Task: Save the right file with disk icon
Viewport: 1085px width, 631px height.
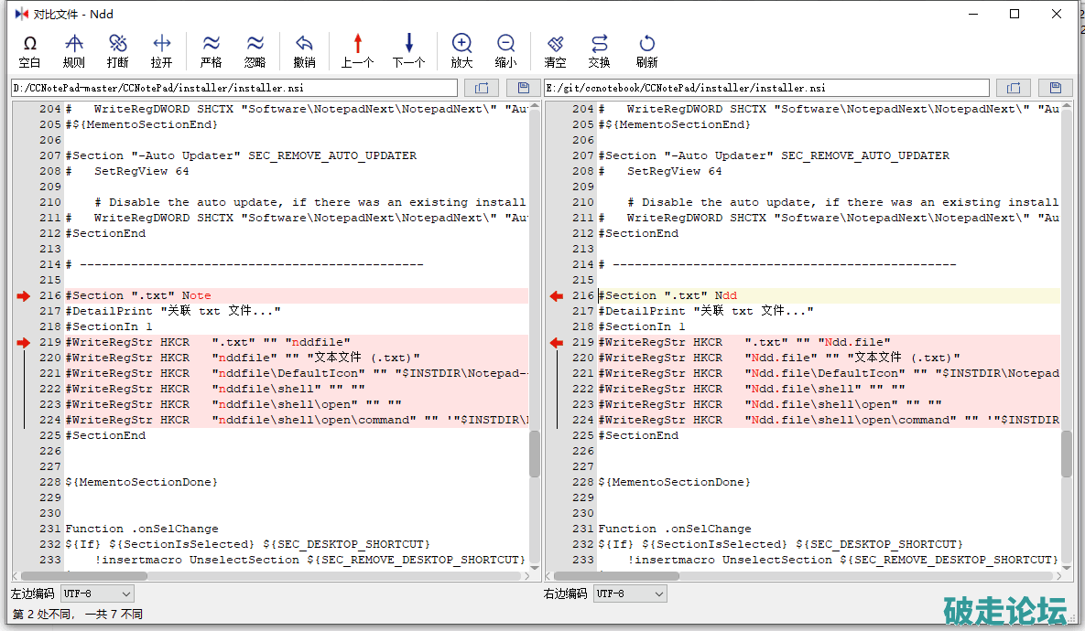Action: (x=1055, y=88)
